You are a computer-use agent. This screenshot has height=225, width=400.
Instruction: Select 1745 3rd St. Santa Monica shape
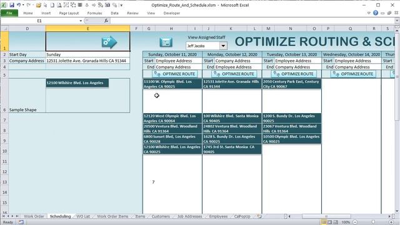[232, 149]
